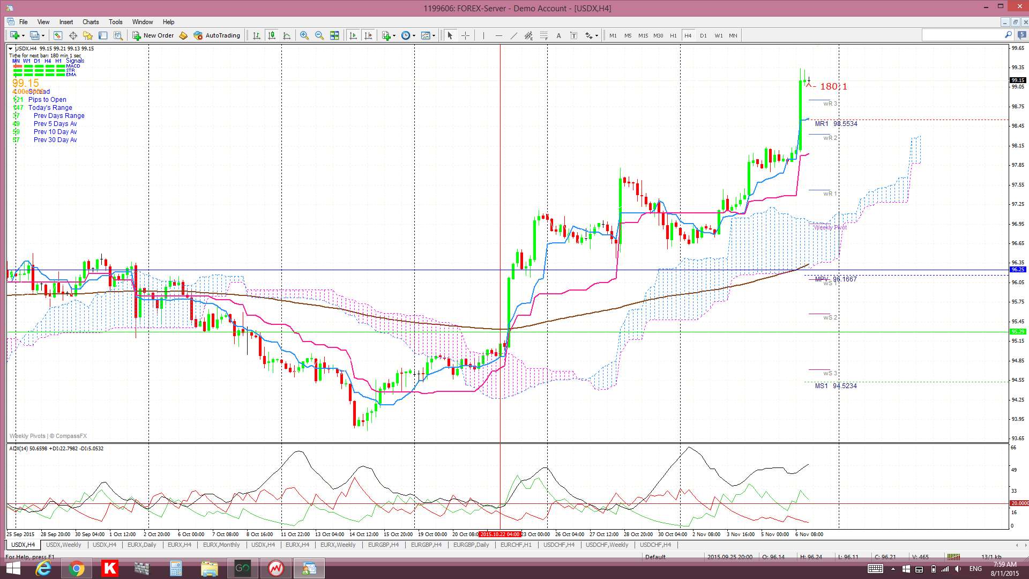The image size is (1029, 579).
Task: Switch to the EURX,Monthly chart tab
Action: point(221,545)
